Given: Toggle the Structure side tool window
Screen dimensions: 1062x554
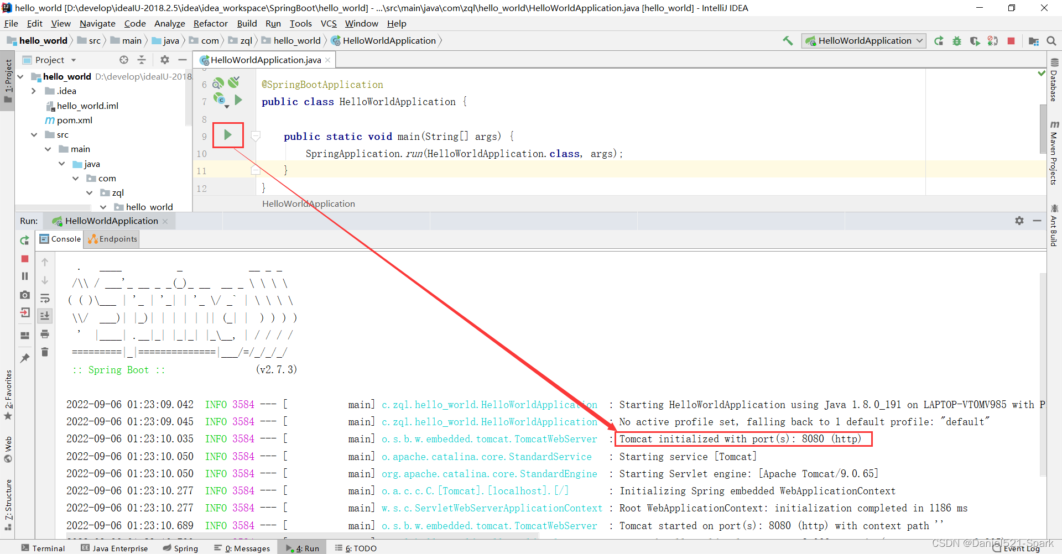Looking at the screenshot, I should [8, 505].
